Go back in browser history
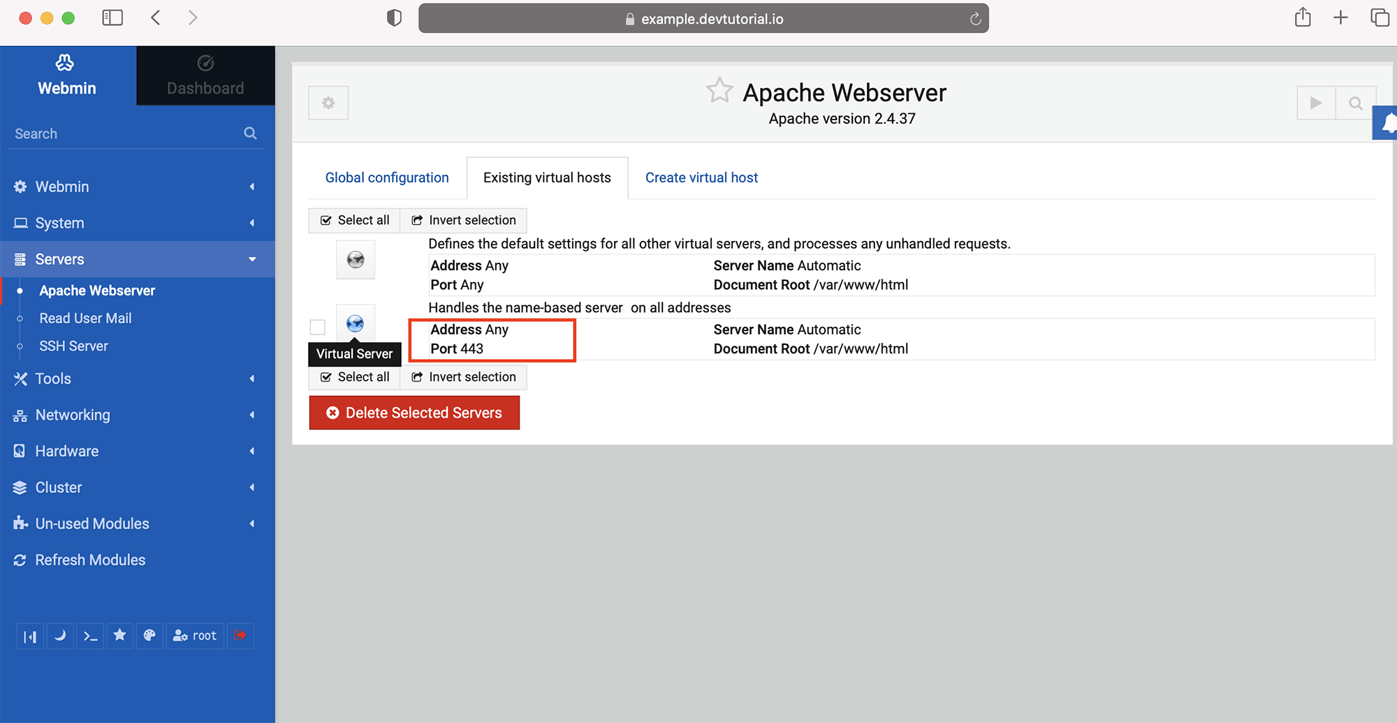 156,18
